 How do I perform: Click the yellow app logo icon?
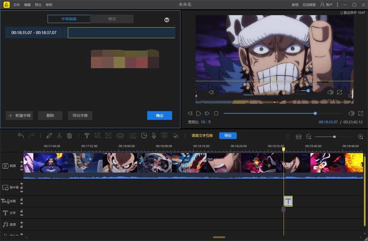coord(7,5)
